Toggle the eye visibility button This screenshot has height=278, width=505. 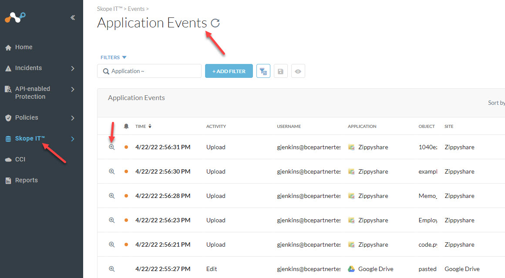298,71
